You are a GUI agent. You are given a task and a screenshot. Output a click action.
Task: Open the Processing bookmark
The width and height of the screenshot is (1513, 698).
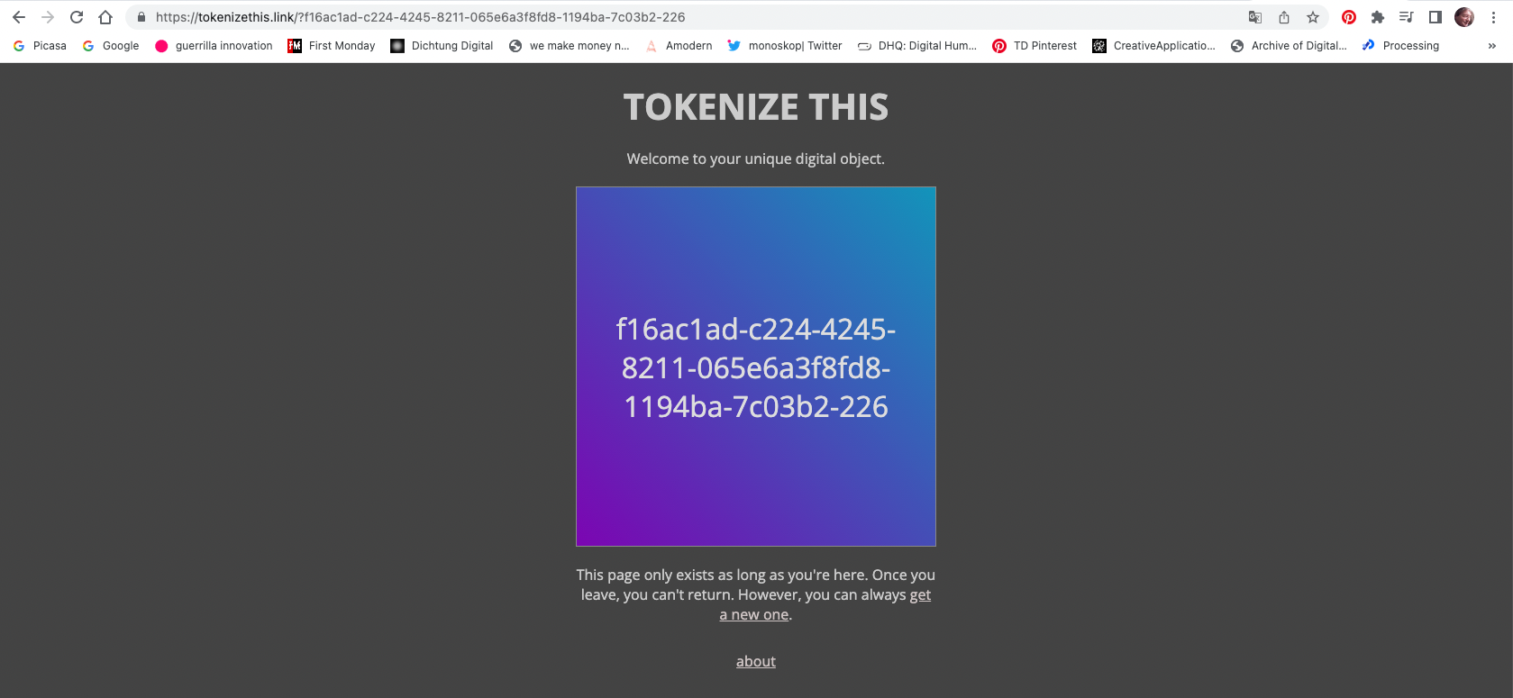click(x=1401, y=46)
